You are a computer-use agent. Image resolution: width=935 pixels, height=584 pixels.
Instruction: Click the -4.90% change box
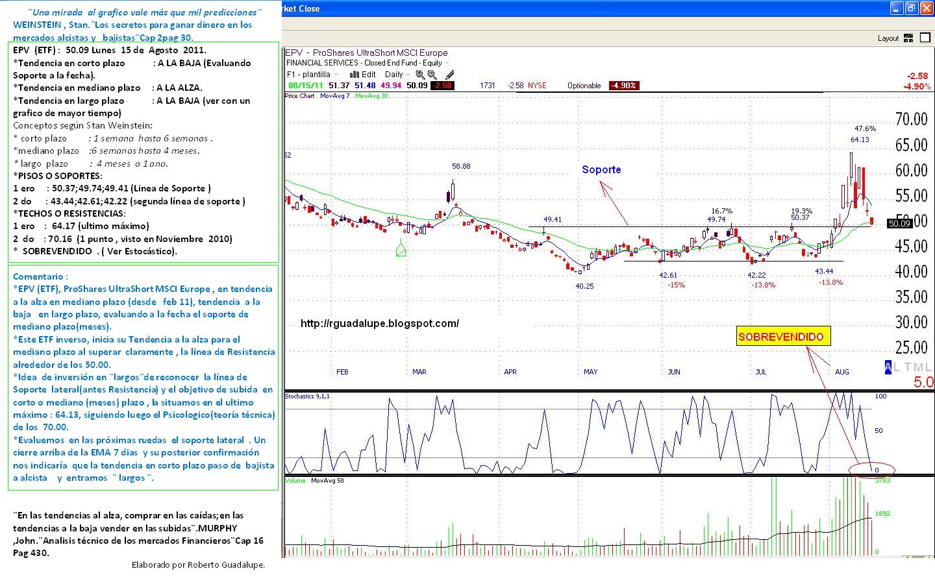click(624, 86)
